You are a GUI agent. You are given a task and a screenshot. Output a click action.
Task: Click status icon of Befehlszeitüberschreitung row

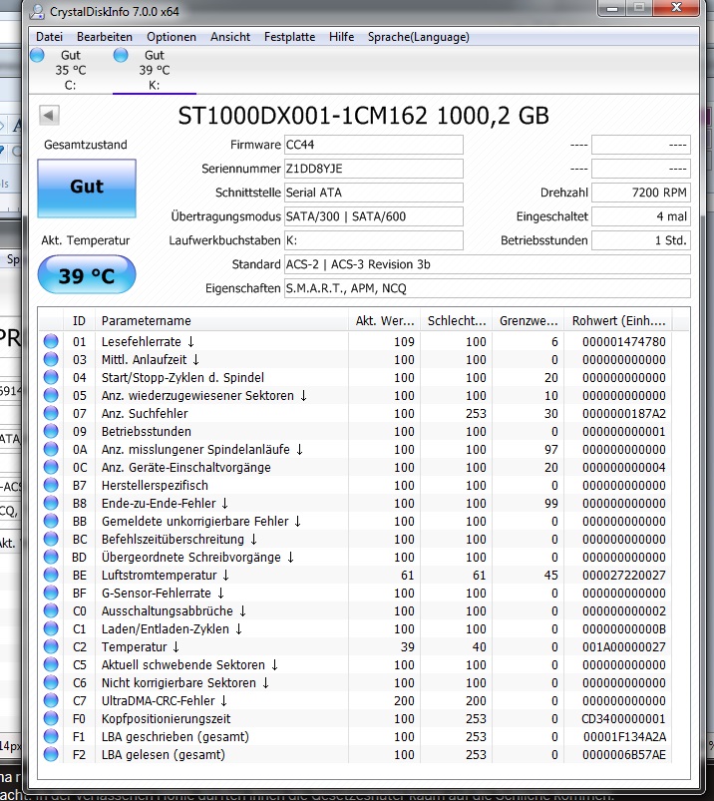51,539
